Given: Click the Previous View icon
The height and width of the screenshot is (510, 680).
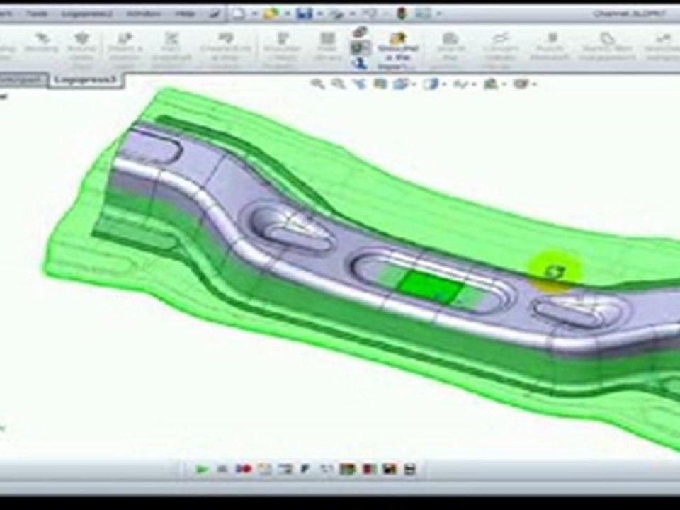Looking at the screenshot, I should click(x=360, y=84).
